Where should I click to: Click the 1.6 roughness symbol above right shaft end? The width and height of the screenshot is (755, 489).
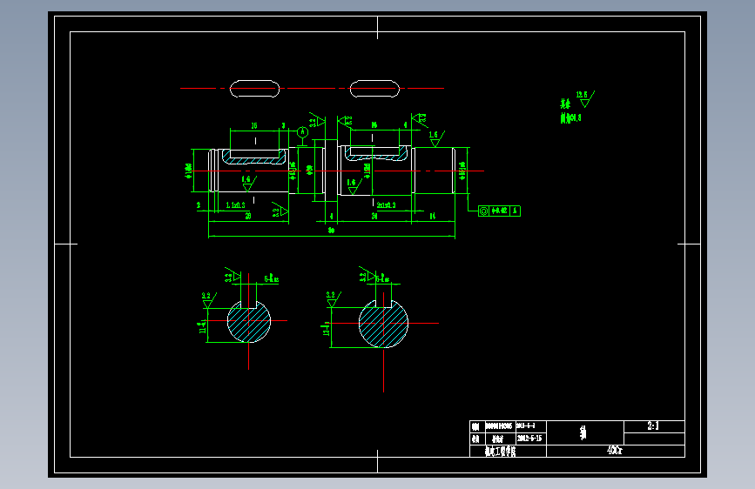[x=435, y=138]
